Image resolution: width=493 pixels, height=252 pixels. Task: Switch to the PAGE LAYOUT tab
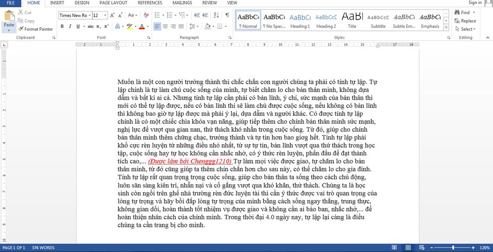click(114, 3)
